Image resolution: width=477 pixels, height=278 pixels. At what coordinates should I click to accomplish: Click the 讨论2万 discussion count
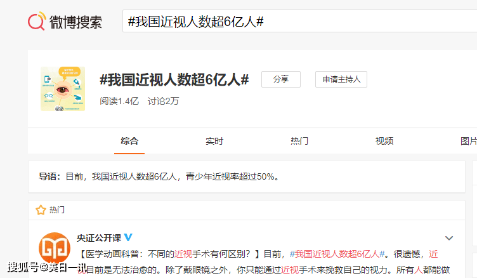163,101
